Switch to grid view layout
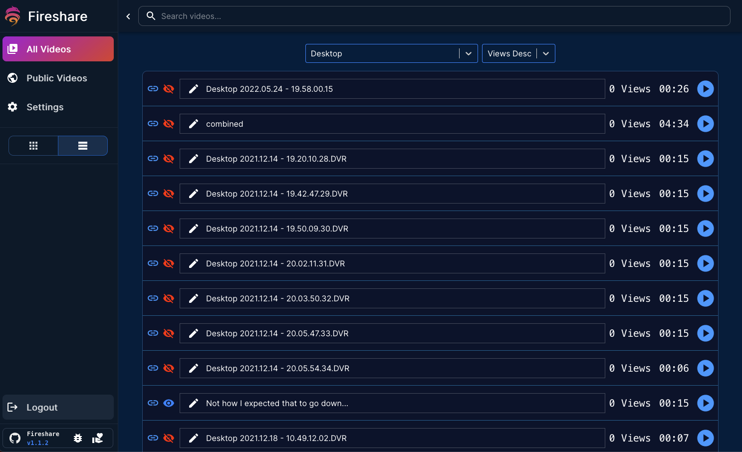The width and height of the screenshot is (742, 452). [x=33, y=145]
